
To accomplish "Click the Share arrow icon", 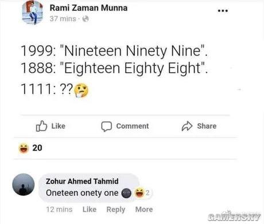I will point(187,126).
